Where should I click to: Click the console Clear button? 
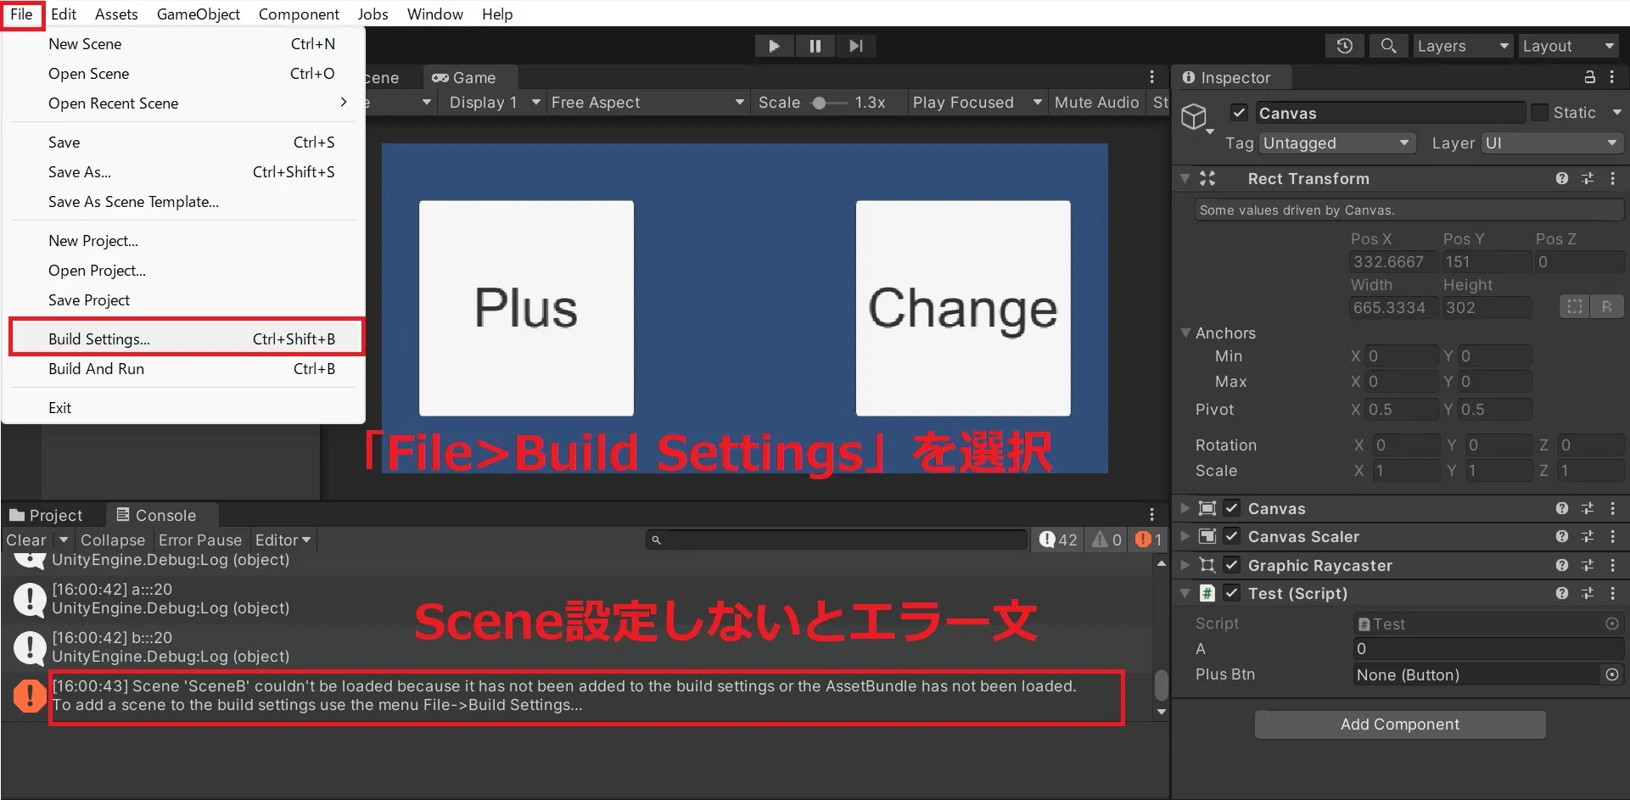[x=26, y=540]
